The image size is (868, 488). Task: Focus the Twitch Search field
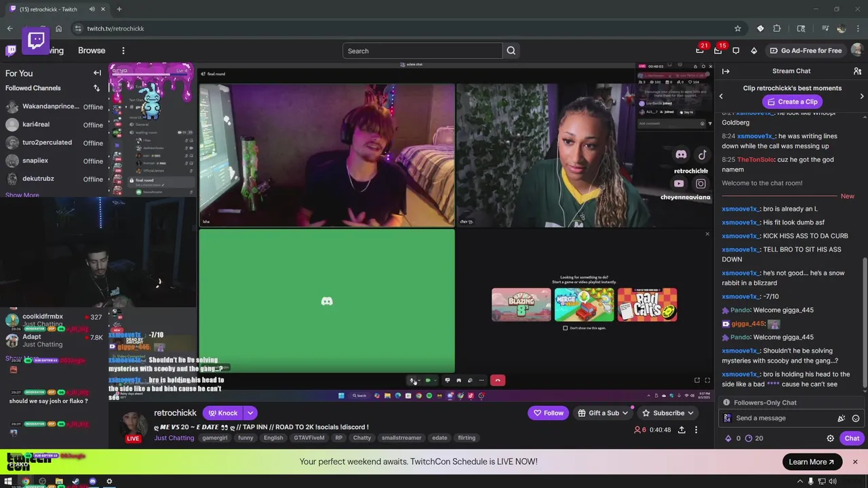click(423, 51)
